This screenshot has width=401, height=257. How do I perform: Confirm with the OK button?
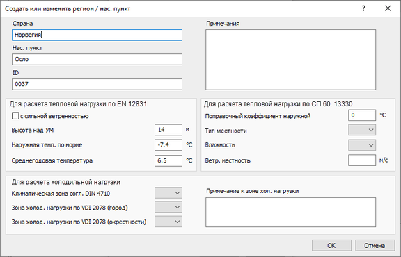pos(331,245)
